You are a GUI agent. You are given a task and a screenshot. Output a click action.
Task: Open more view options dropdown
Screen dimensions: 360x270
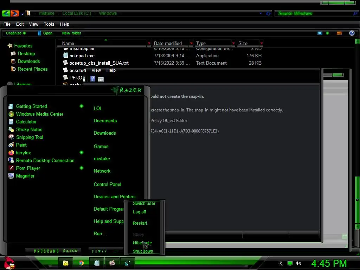click(327, 33)
